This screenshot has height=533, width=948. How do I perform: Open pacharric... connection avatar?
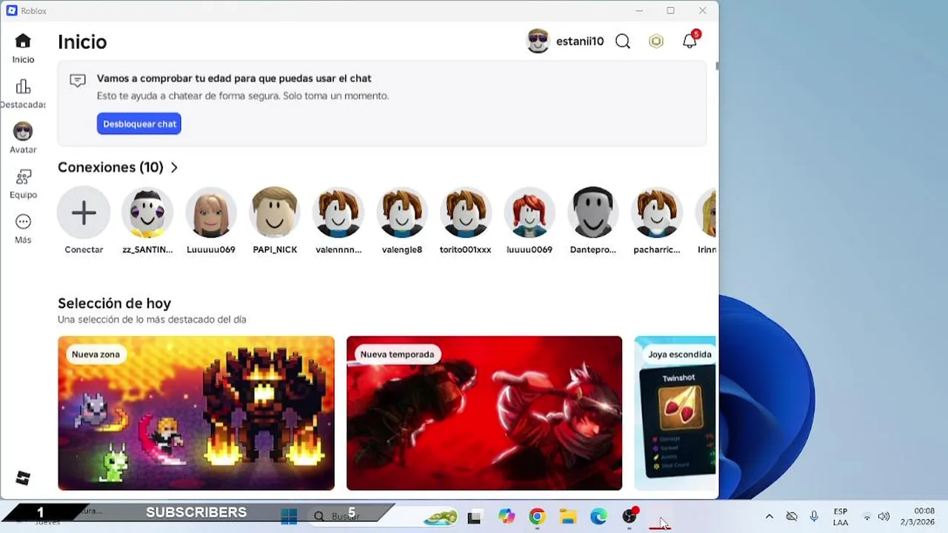coord(657,213)
